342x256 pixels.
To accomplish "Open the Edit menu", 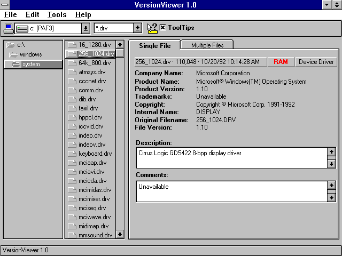I will [x=32, y=15].
